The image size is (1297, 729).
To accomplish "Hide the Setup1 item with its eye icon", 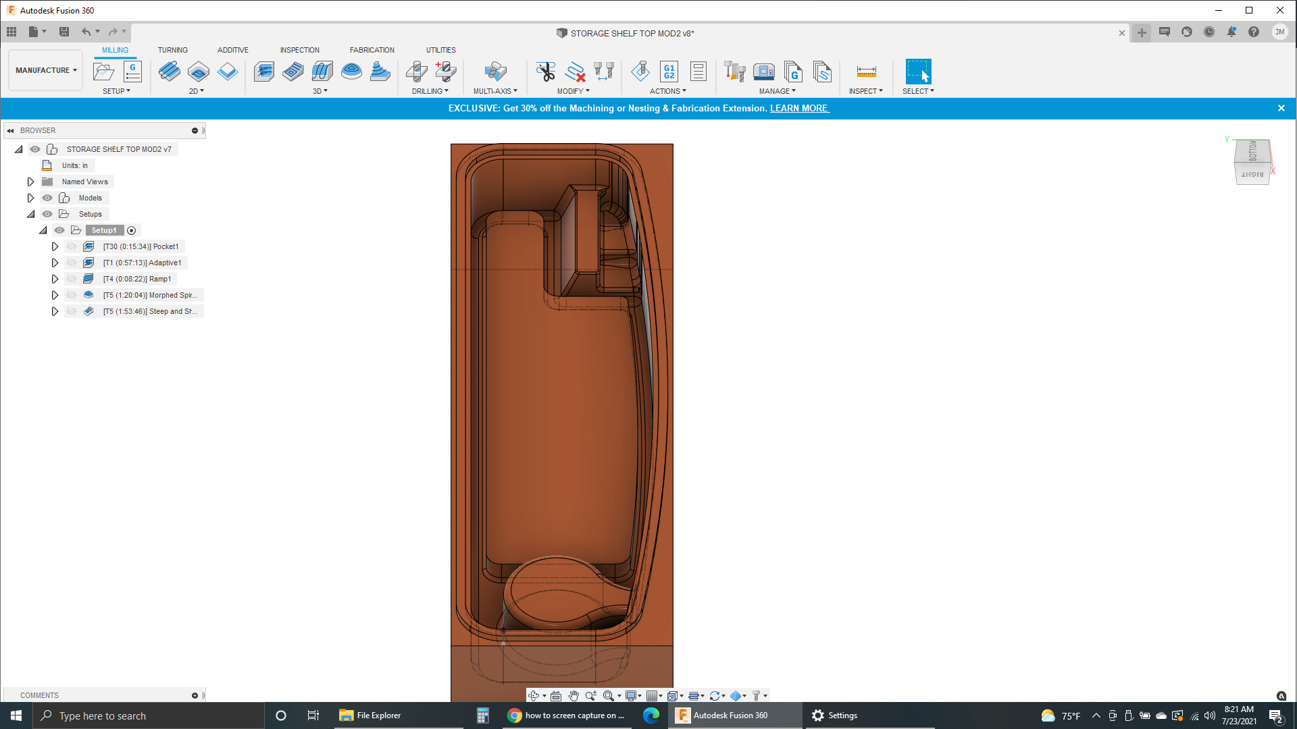I will (59, 230).
